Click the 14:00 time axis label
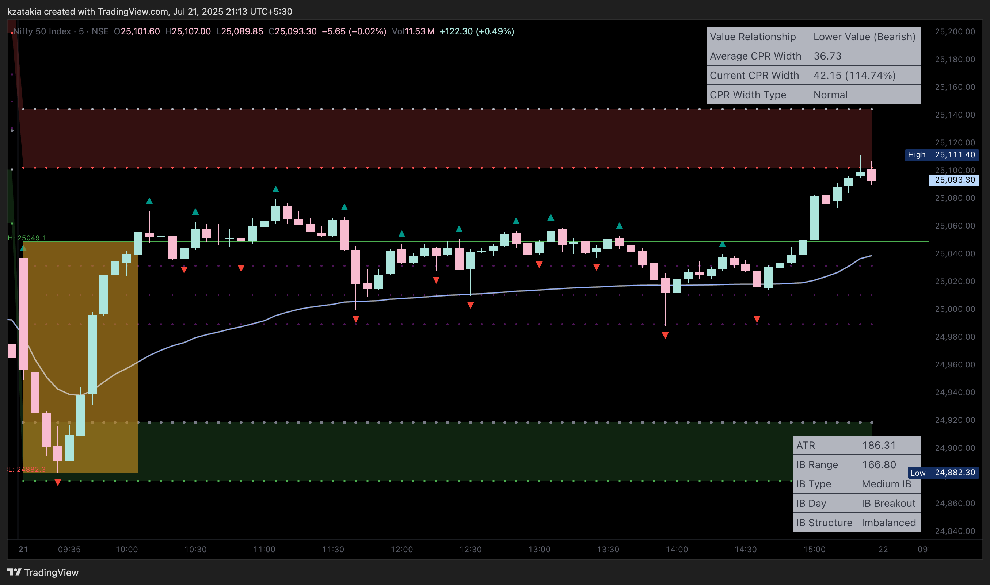This screenshot has width=990, height=585. click(x=677, y=550)
